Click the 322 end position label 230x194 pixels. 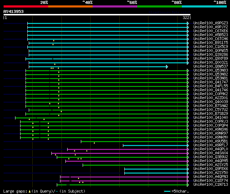(x=186, y=18)
